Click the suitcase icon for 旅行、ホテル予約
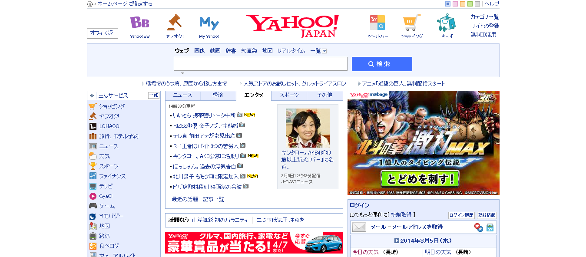This screenshot has height=257, width=586. [93, 136]
